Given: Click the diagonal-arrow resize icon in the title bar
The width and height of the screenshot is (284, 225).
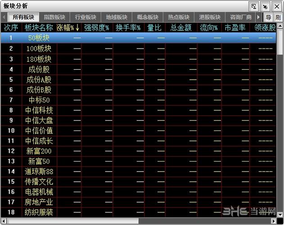Looking at the screenshot, I should 266,6.
